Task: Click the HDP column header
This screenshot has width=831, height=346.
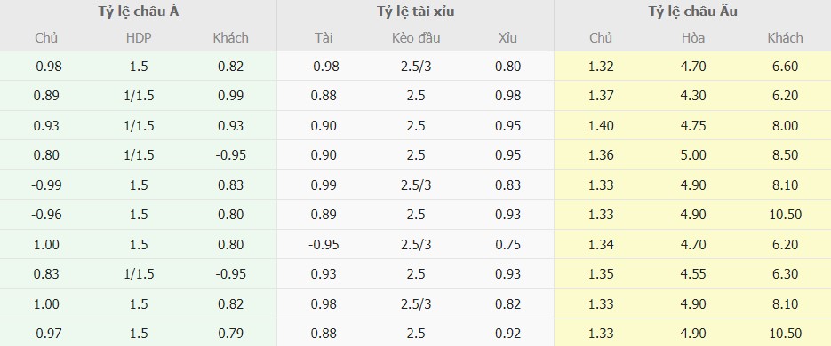Action: pos(137,38)
